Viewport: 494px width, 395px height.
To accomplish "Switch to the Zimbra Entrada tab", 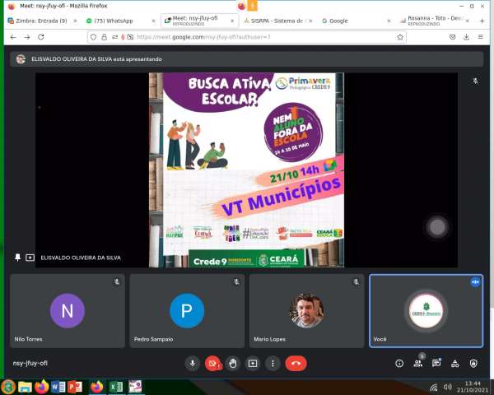I will tap(41, 21).
